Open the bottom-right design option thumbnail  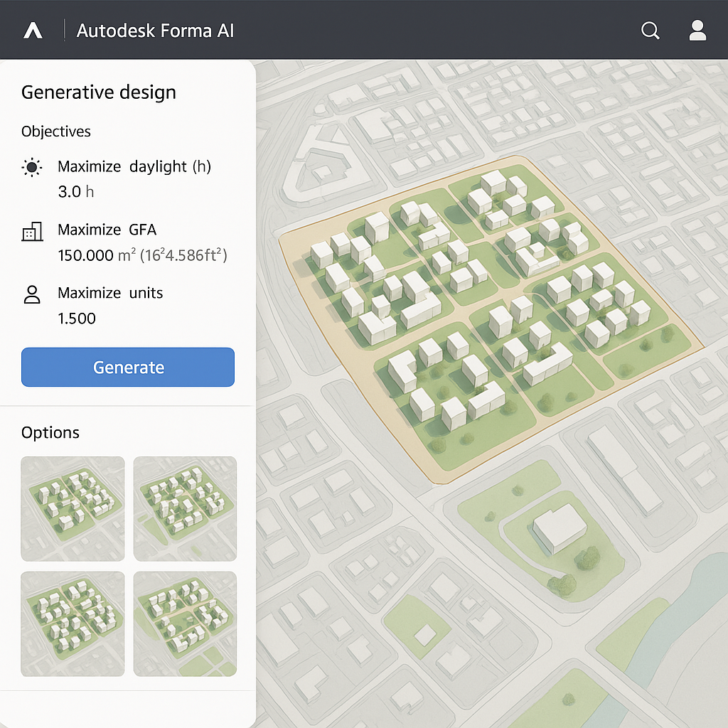click(185, 623)
